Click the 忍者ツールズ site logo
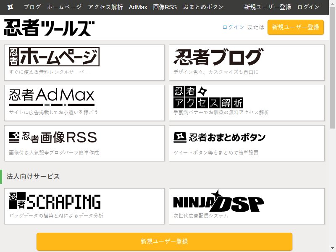The height and width of the screenshot is (252, 336). (49, 27)
